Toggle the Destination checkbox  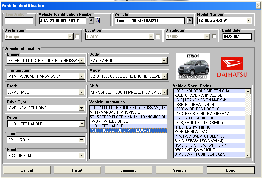pos(78,37)
